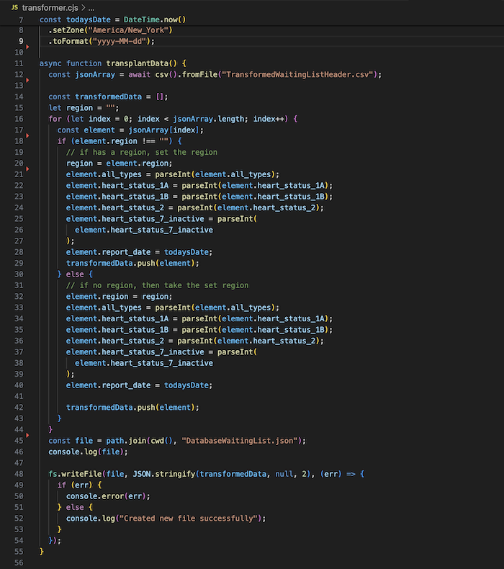Expand the breadcrumb ellipsis symbol path
Image resolution: width=504 pixels, height=569 pixels.
point(91,7)
